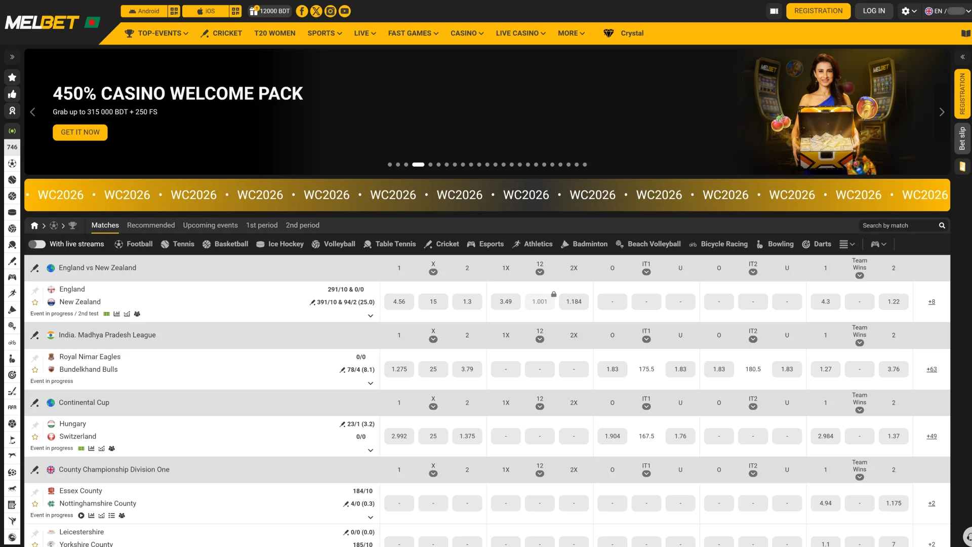Favorite the New Zealand match star
The height and width of the screenshot is (547, 972).
click(35, 302)
